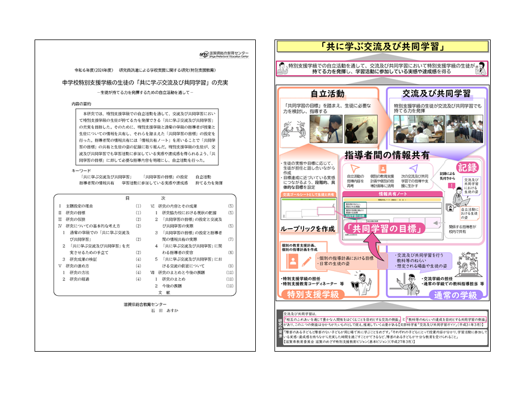Viewport: 527px width, 395px height.
Task: Select the purple arrow icon above 次の交流及び共同学習
Action: click(414, 168)
